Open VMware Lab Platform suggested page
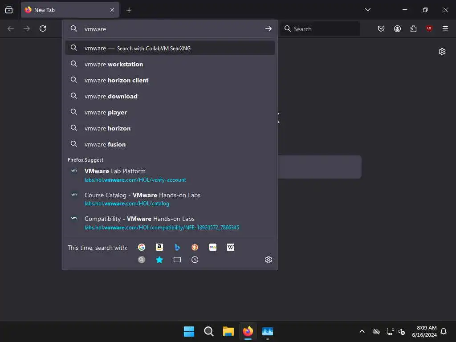The width and height of the screenshot is (456, 342). click(170, 175)
